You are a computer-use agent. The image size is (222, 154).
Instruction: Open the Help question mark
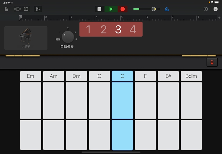[215, 9]
